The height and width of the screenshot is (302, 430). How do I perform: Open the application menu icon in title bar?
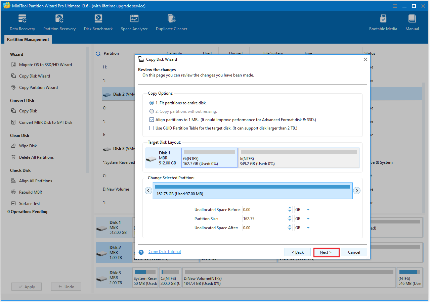tap(395, 6)
